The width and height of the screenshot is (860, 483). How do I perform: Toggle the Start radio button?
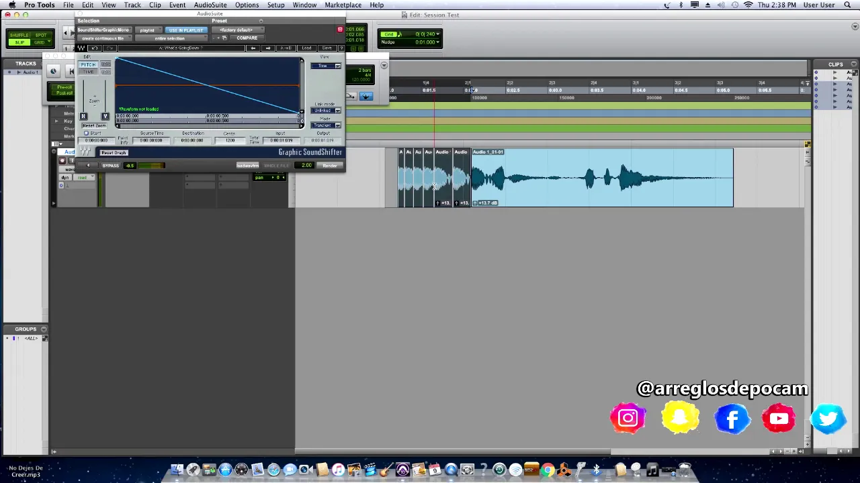click(86, 133)
